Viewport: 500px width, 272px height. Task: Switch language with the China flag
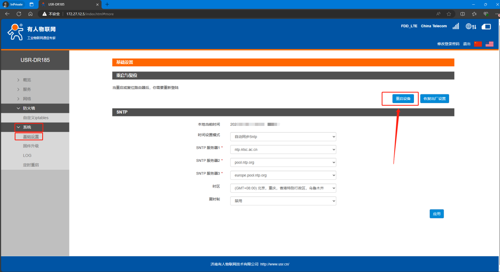pyautogui.click(x=478, y=44)
